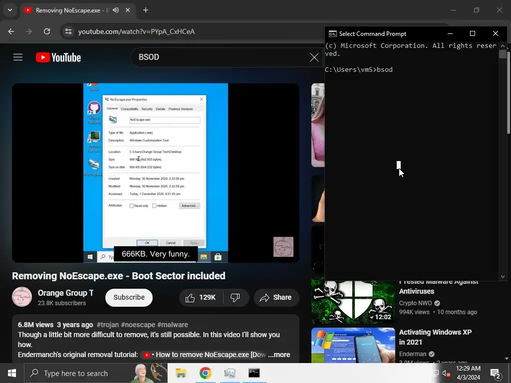511x383 pixels.
Task: Open a new Chrome tab with the plus
Action: pyautogui.click(x=146, y=10)
